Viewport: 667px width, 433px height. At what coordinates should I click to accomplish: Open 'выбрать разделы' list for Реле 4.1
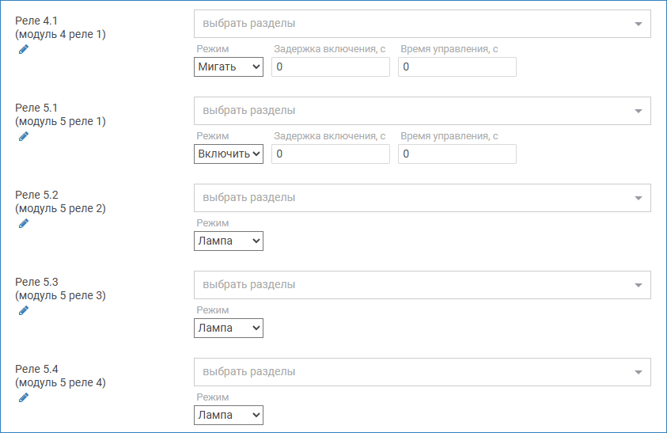coord(423,24)
